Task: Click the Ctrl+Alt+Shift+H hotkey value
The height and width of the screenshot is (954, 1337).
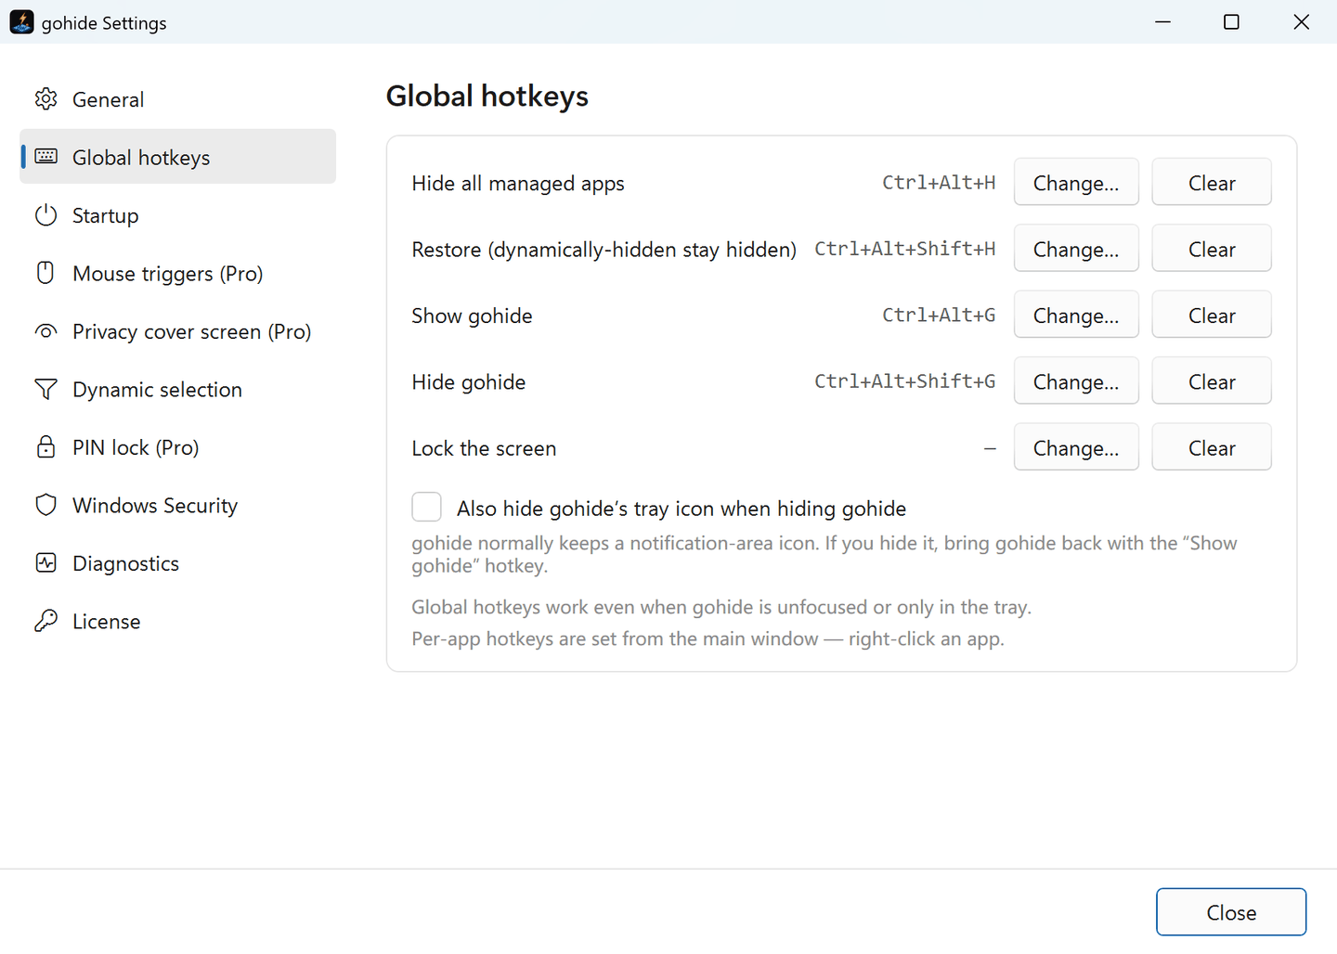Action: coord(905,248)
